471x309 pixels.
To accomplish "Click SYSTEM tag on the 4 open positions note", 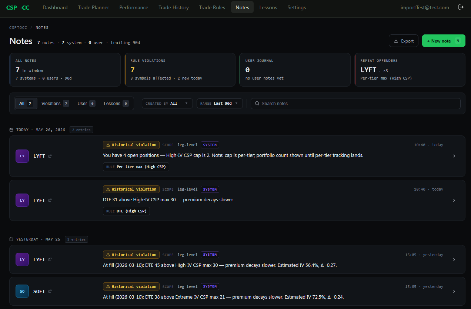I will [x=210, y=145].
